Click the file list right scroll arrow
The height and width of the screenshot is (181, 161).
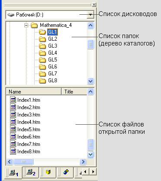tap(83, 162)
